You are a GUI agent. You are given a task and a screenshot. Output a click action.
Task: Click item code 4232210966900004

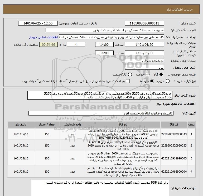[174, 172]
